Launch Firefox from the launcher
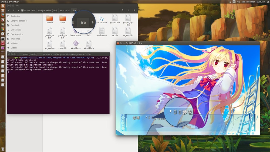Image resolution: width=270 pixels, height=152 pixels. tap(3, 15)
